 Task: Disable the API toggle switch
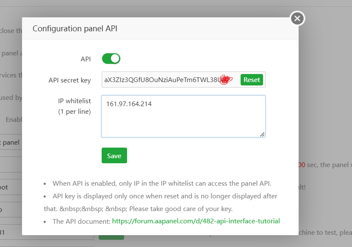click(x=111, y=59)
